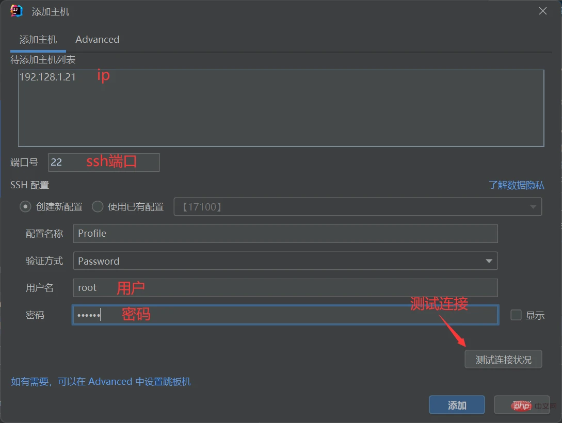Enable the 显示 checkbox to reveal password
Viewport: 562px width, 423px height.
516,315
